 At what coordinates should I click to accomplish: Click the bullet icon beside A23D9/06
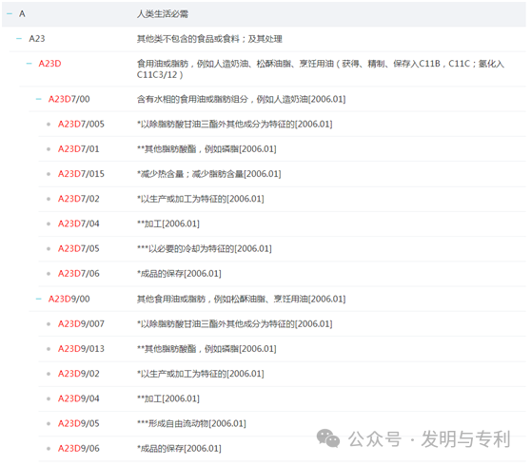[49, 448]
